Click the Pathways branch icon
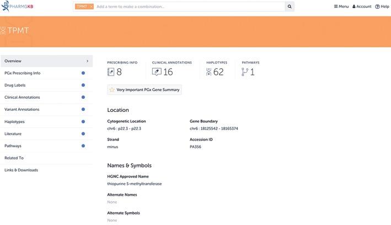391x225 pixels. click(x=245, y=72)
